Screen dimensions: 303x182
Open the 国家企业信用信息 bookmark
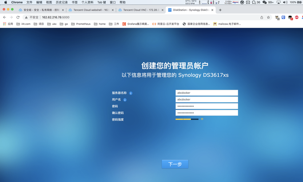[196, 24]
